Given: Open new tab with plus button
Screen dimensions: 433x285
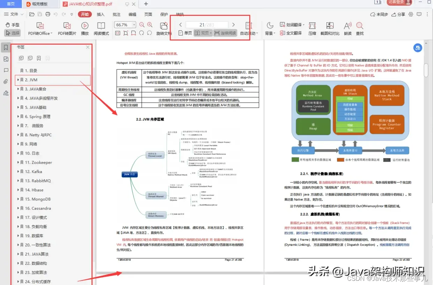Looking at the screenshot, I should pos(146,4).
